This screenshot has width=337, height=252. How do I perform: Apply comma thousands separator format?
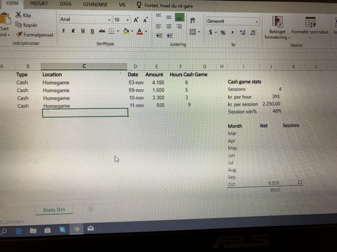233,33
